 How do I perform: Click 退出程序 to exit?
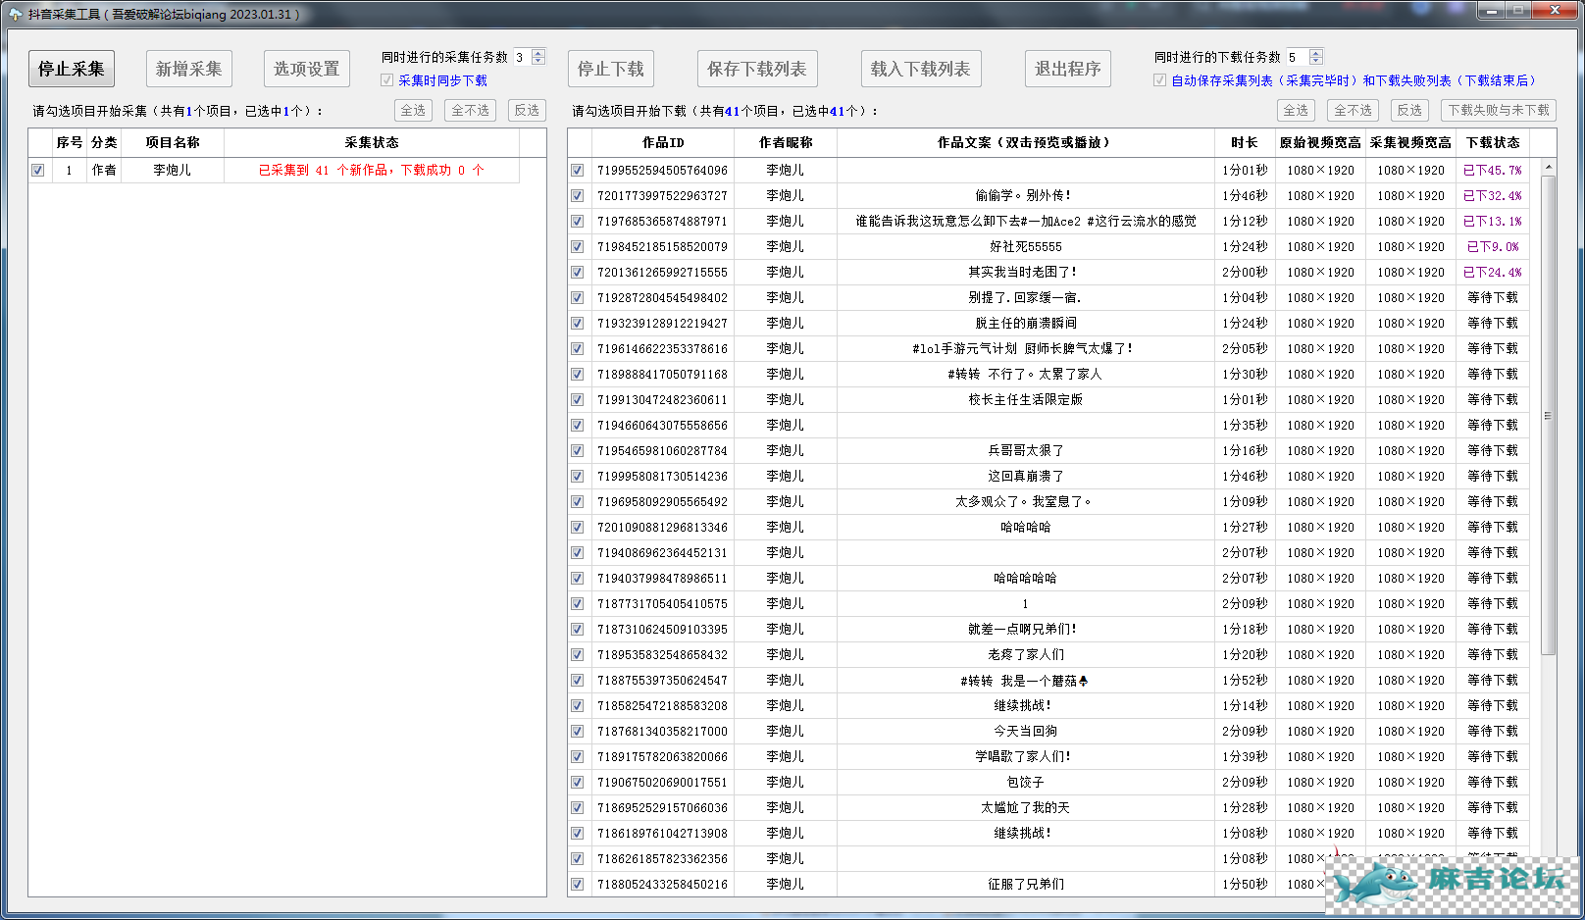coord(1068,69)
